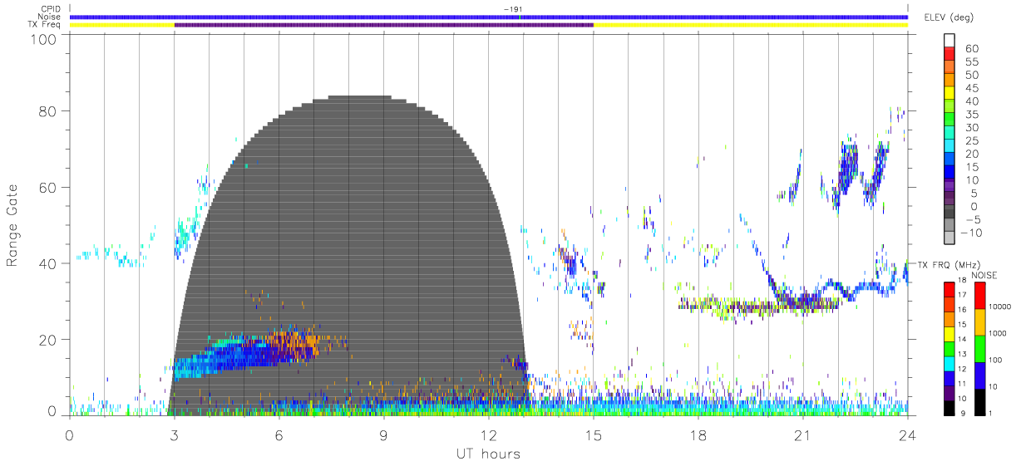Click the Noise row label
This screenshot has width=1021, height=471.
(50, 17)
